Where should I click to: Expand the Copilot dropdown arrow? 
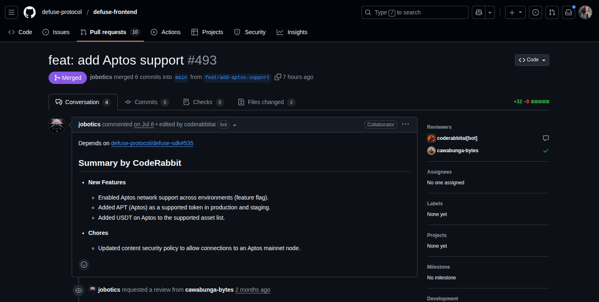coord(490,12)
